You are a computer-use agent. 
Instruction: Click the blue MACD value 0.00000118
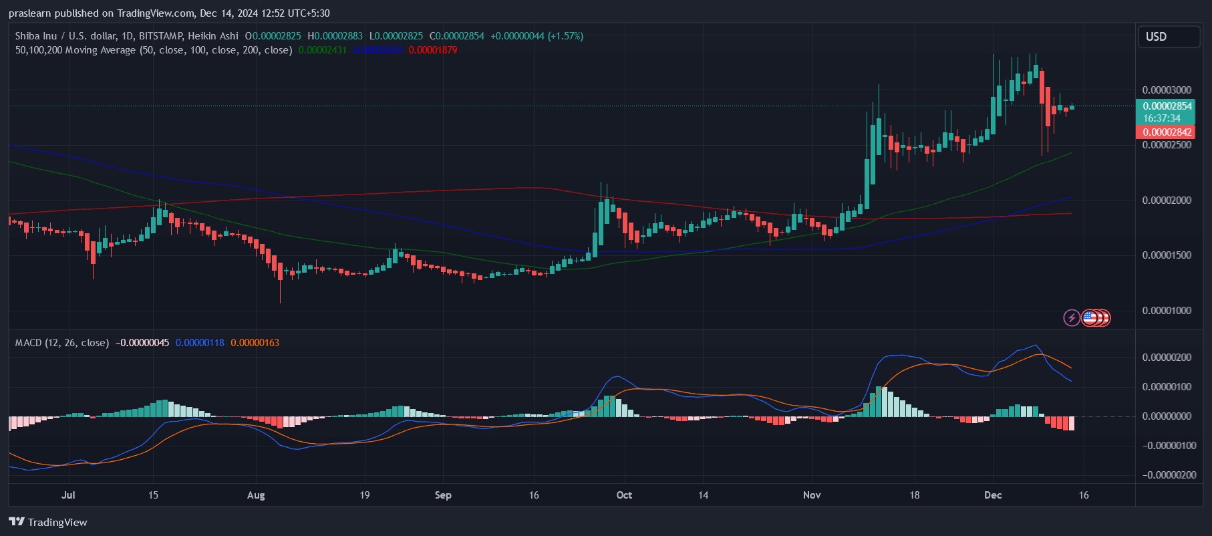[x=200, y=343]
